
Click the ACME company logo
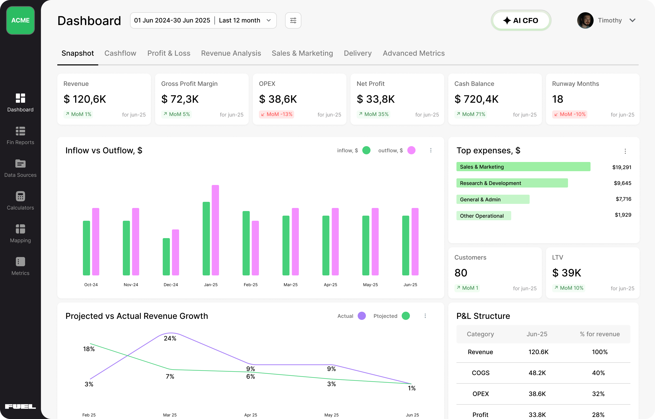(x=20, y=20)
